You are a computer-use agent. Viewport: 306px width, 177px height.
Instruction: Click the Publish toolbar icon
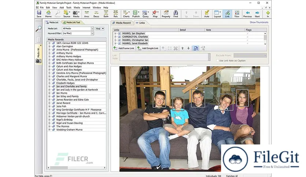136,14
